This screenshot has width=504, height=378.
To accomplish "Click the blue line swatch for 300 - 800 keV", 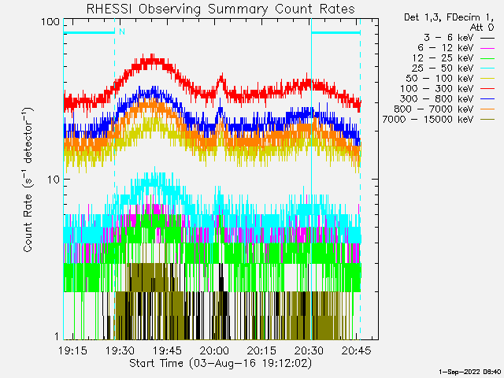I will [x=487, y=99].
